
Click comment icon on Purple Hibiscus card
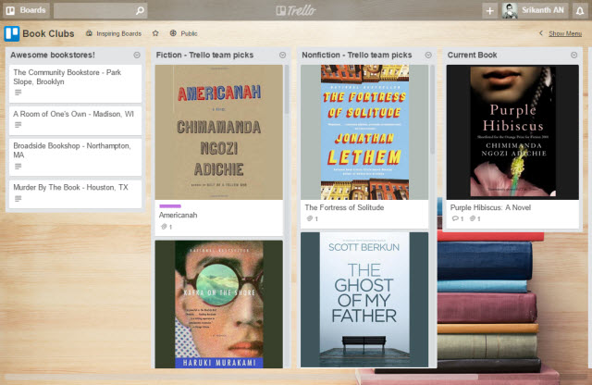pyautogui.click(x=455, y=218)
